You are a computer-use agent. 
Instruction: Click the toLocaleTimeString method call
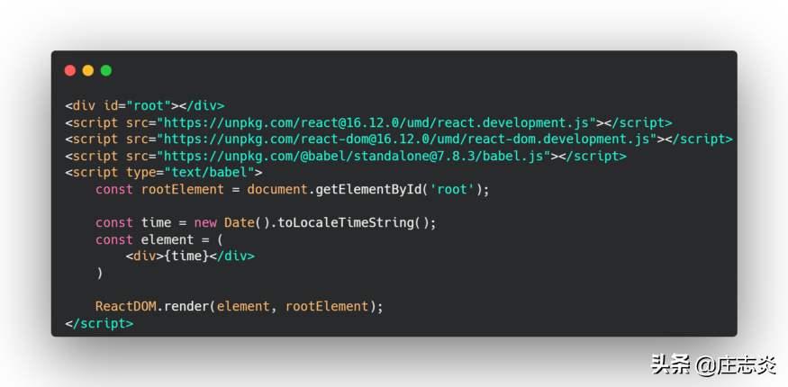(346, 223)
